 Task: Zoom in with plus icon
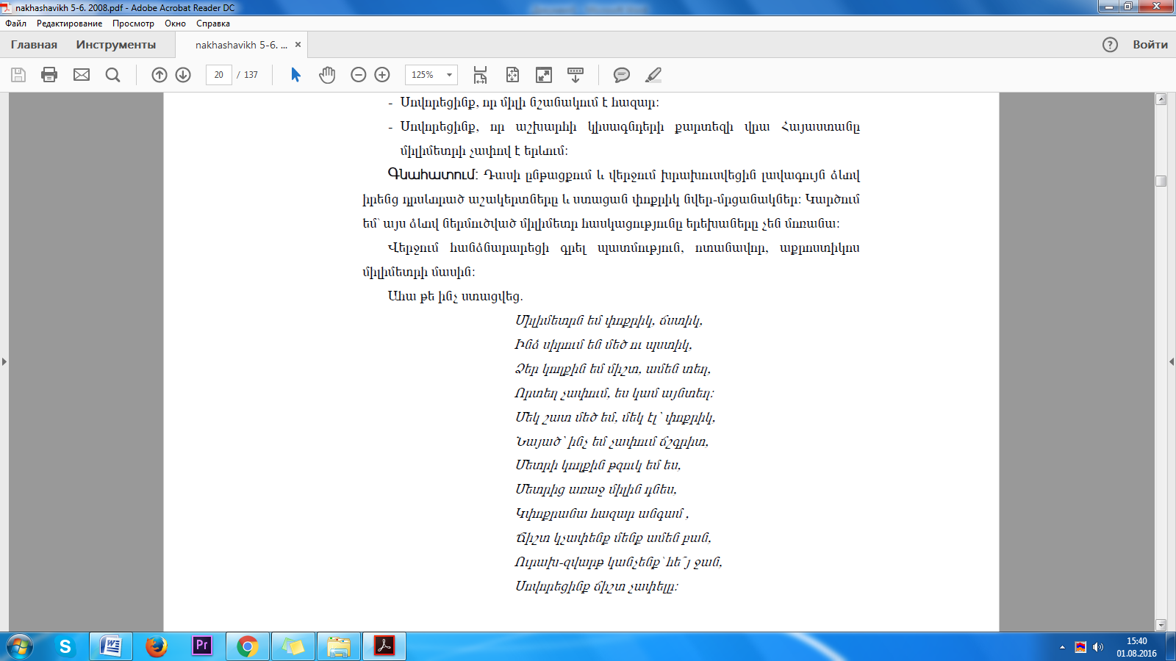click(382, 75)
